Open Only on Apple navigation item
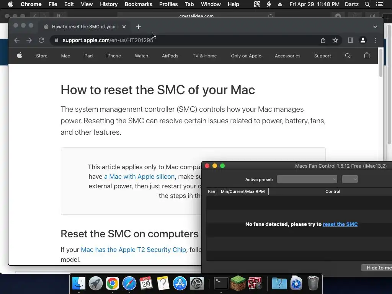Viewport: 392px width, 294px height. click(246, 56)
